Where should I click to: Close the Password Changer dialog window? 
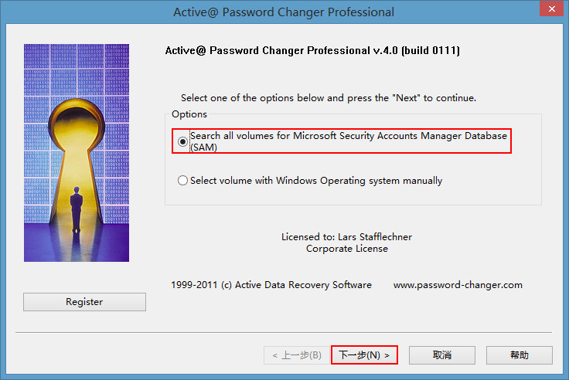tap(551, 8)
